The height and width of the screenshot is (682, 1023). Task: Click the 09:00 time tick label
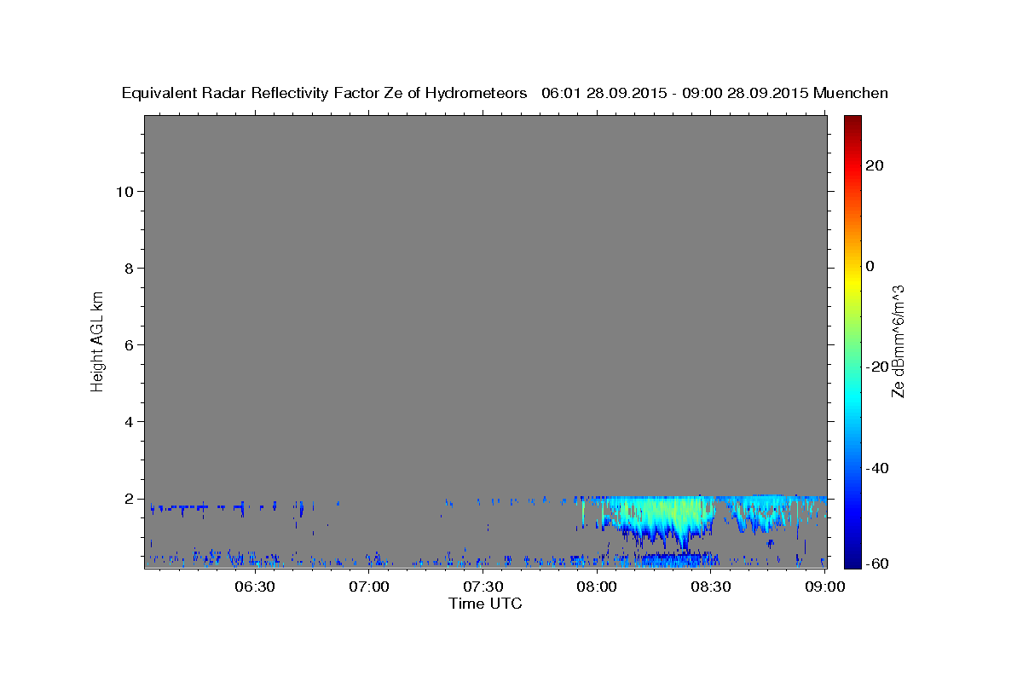pos(825,587)
